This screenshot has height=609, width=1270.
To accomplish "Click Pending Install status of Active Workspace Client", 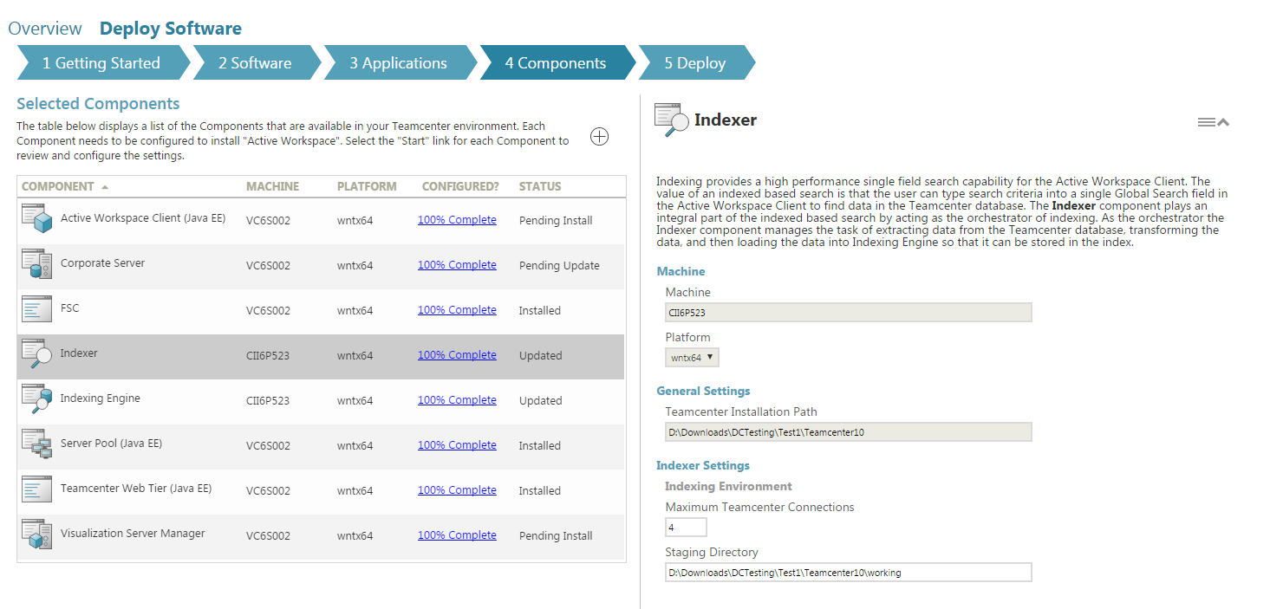I will tap(556, 221).
